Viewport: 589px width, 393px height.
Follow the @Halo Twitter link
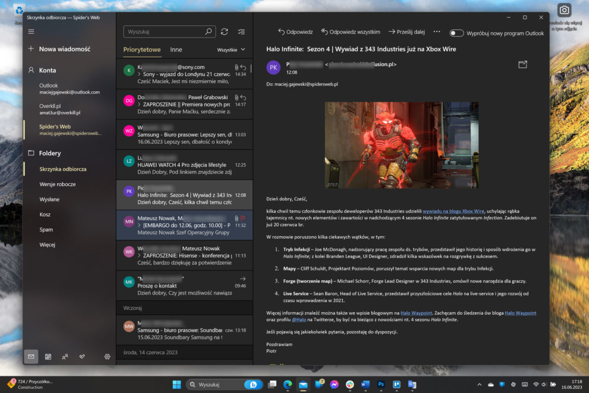[299, 320]
